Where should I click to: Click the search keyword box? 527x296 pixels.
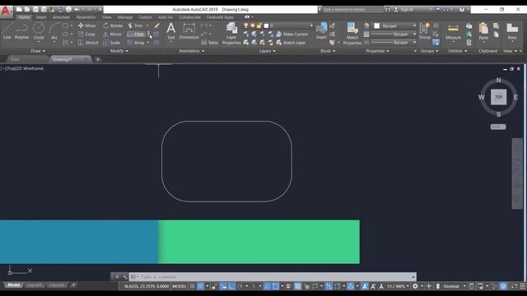coord(352,10)
